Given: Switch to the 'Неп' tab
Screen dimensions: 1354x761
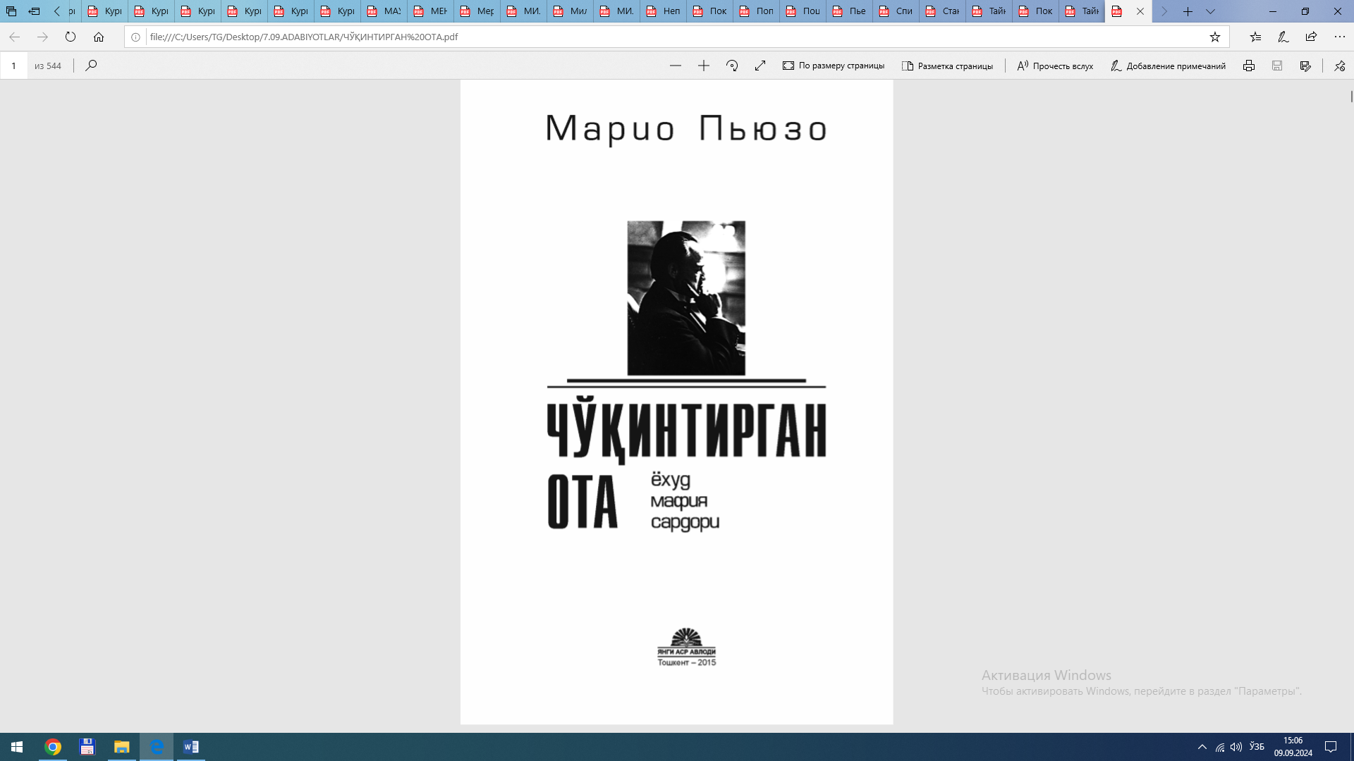Looking at the screenshot, I should tap(664, 11).
